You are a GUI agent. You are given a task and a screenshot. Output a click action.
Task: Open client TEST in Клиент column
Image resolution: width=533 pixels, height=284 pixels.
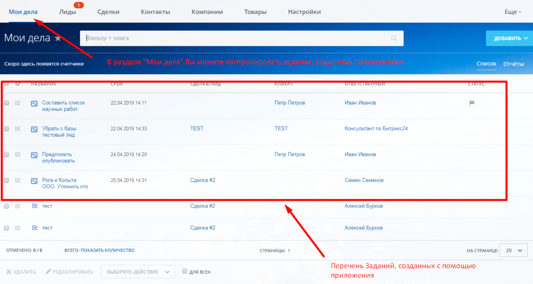click(x=281, y=128)
